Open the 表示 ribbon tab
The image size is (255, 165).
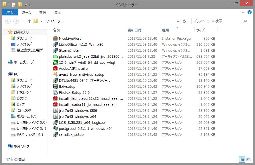click(58, 12)
